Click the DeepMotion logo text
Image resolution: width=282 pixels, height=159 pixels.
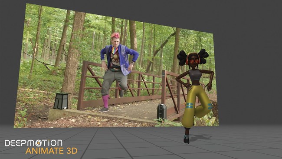tap(33, 143)
